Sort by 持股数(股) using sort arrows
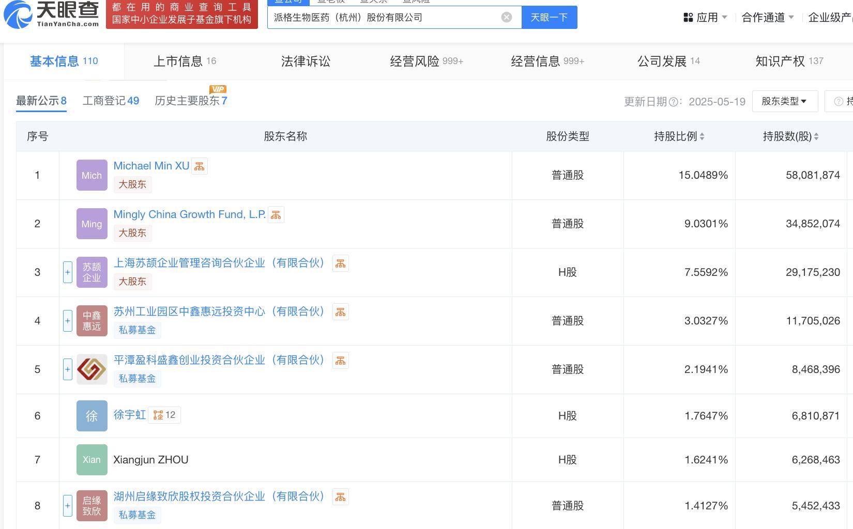Viewport: 853px width, 529px height. (x=816, y=136)
